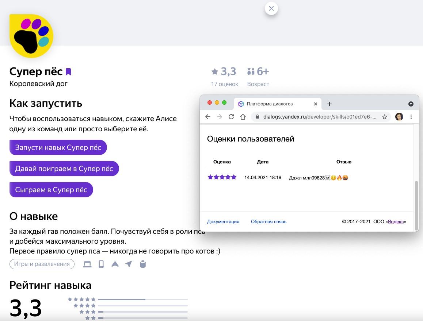423x321 pixels.
Task: Click the '17 оценок' text
Action: 224,84
